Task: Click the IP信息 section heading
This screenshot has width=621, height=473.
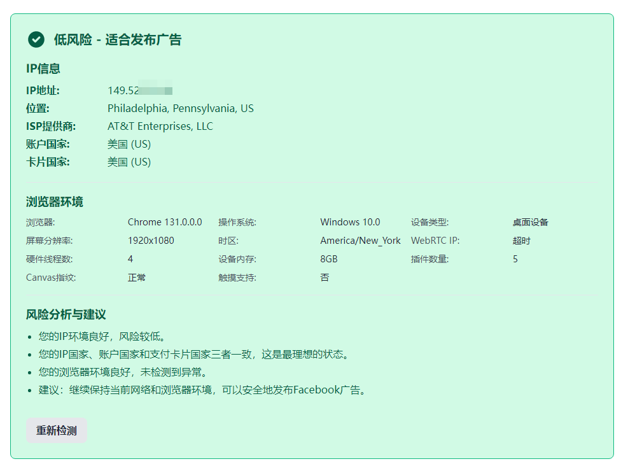Action: click(x=43, y=69)
